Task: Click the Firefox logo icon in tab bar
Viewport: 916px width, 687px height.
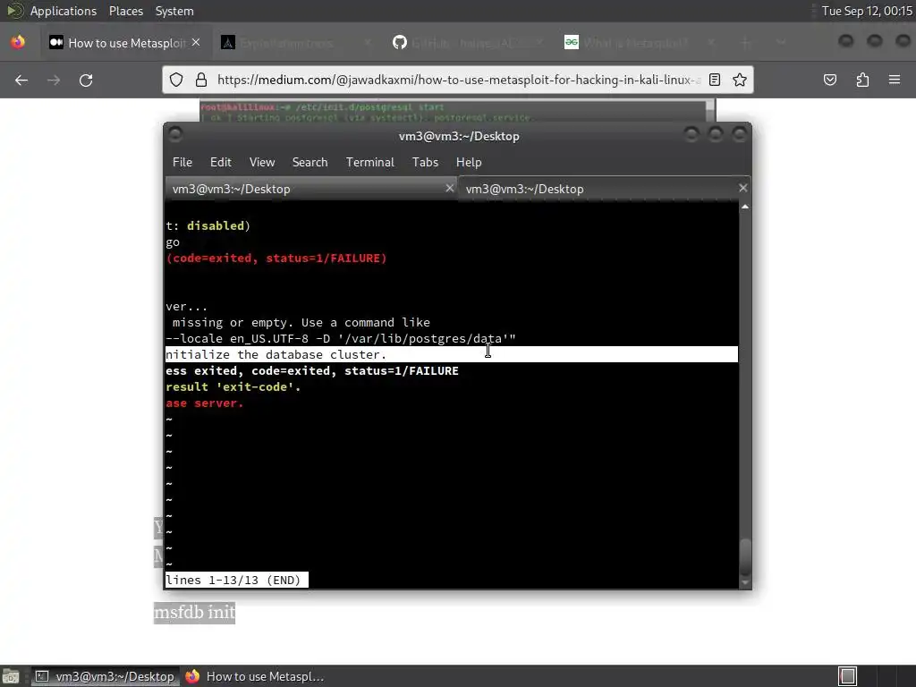Action: [18, 42]
